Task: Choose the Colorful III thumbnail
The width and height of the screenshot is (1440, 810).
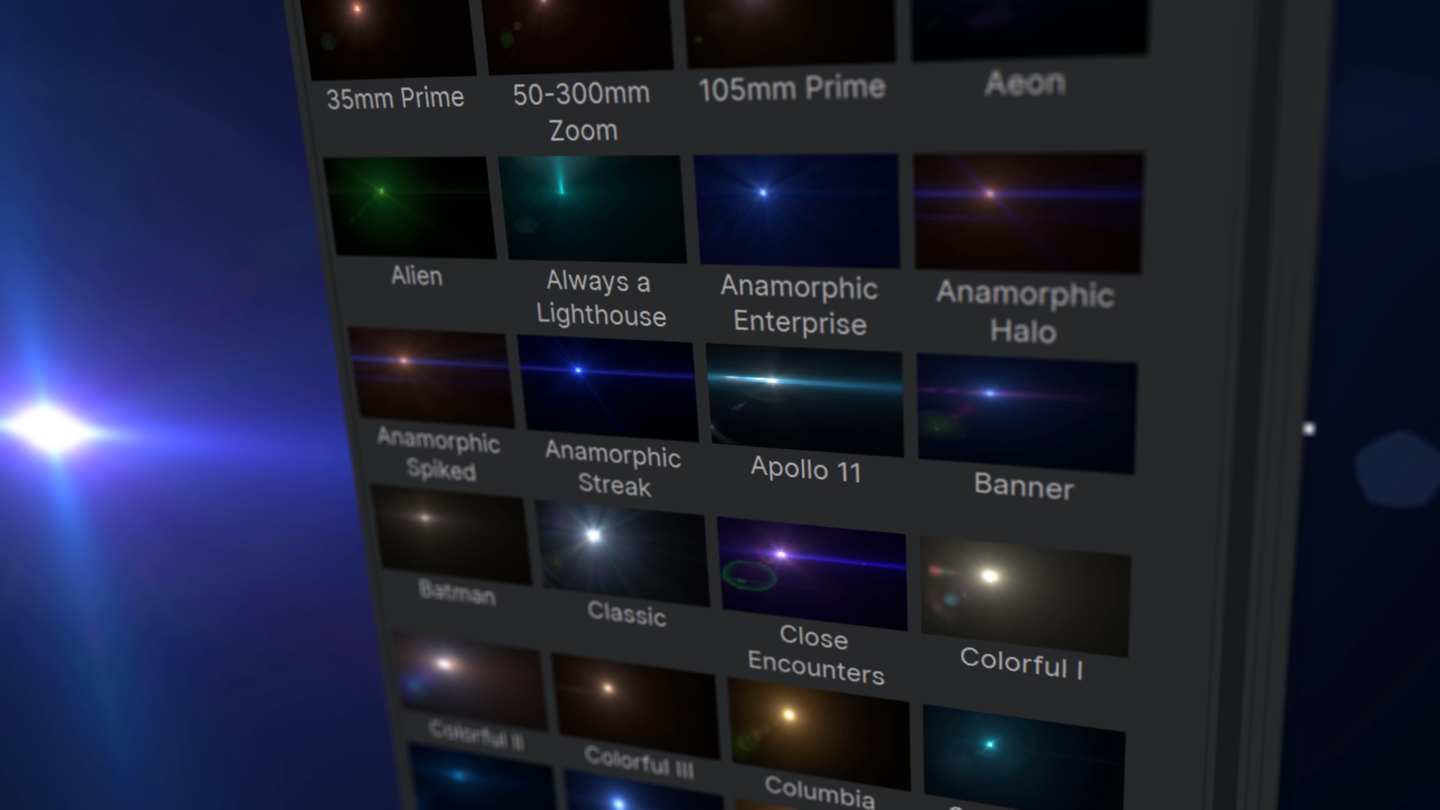Action: coord(636,706)
